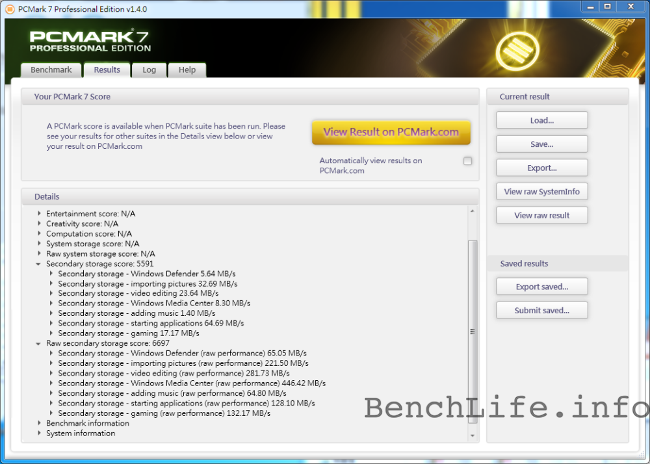
Task: Select the Results tab
Action: pos(107,70)
